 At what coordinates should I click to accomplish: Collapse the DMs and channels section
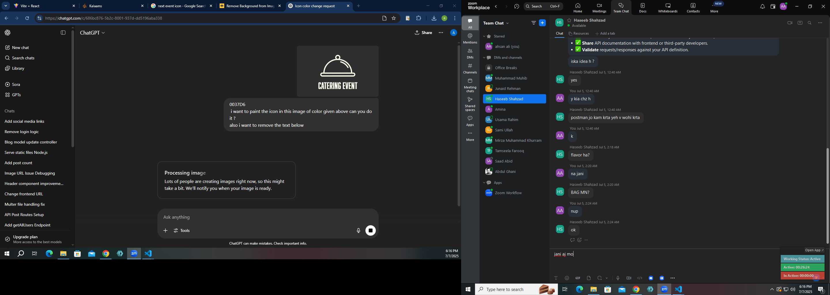pyautogui.click(x=484, y=58)
